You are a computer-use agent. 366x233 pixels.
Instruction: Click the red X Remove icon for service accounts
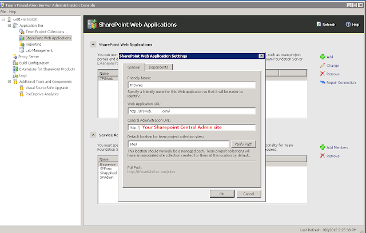pyautogui.click(x=323, y=156)
